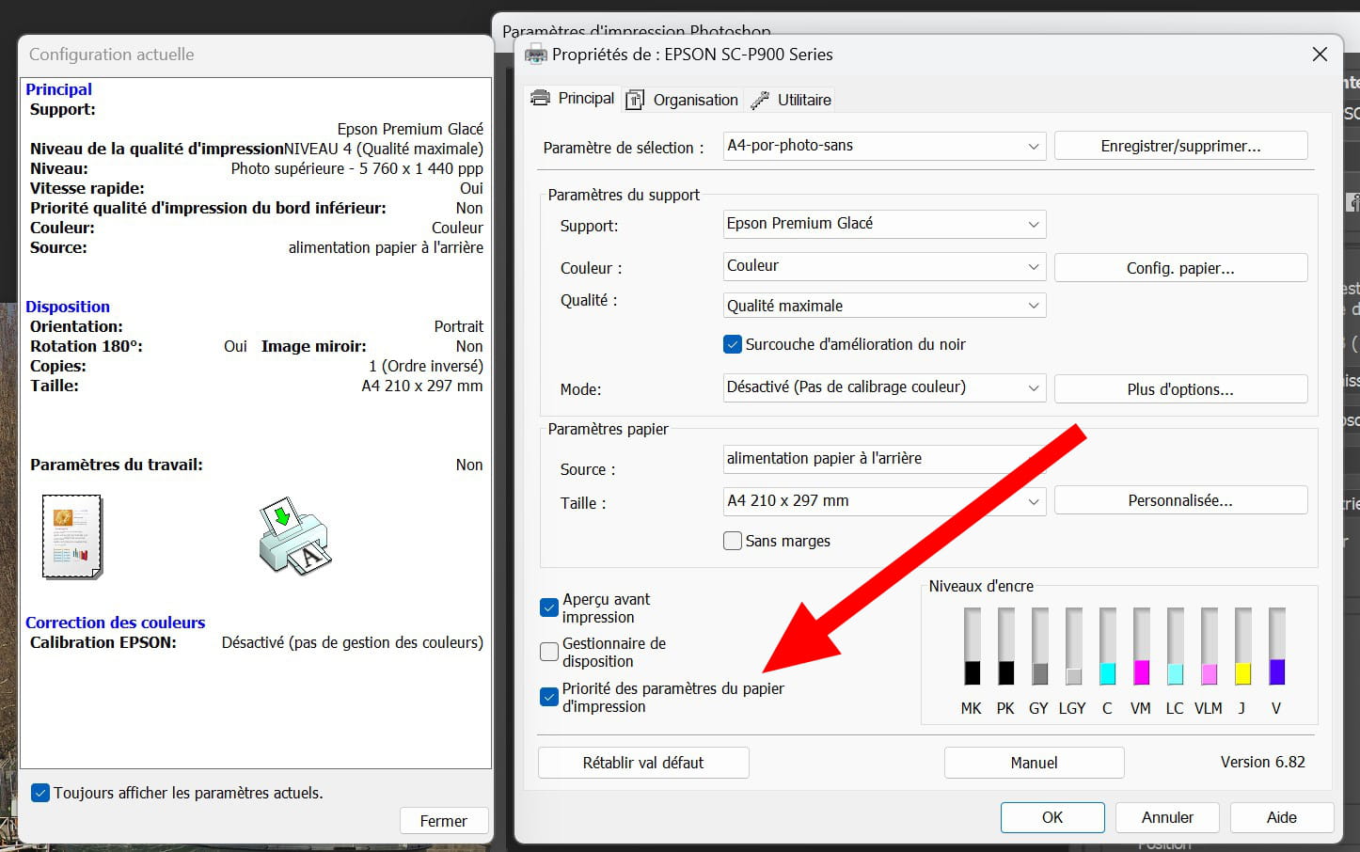The image size is (1360, 852).
Task: Click the Principal heading in Configuration actuelle
Action: point(58,89)
